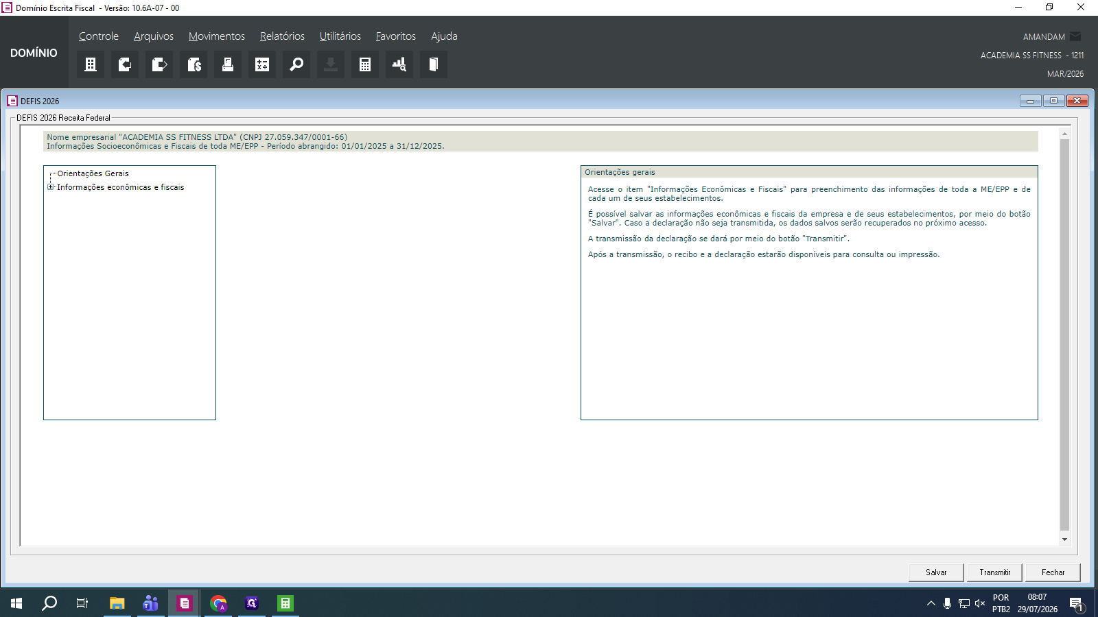The width and height of the screenshot is (1098, 617).
Task: Click the printer/document tray toolbar icon
Action: click(x=228, y=64)
